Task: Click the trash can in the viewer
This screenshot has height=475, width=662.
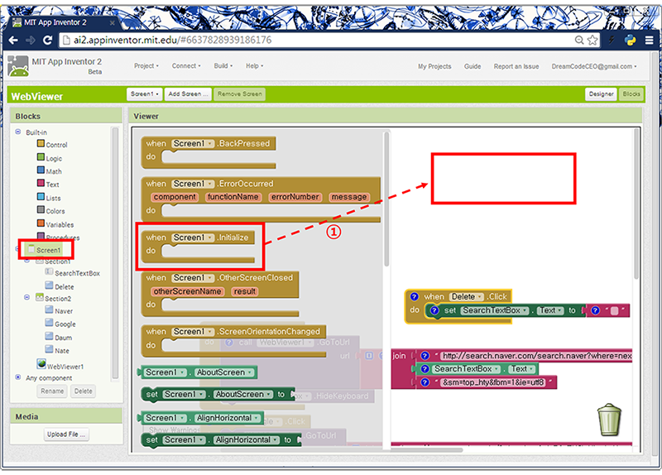Action: point(609,420)
